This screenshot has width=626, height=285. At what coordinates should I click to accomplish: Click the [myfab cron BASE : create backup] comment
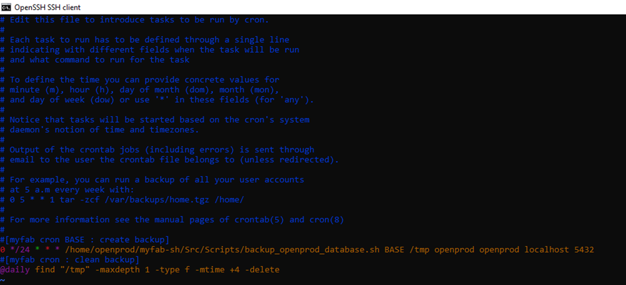84,240
